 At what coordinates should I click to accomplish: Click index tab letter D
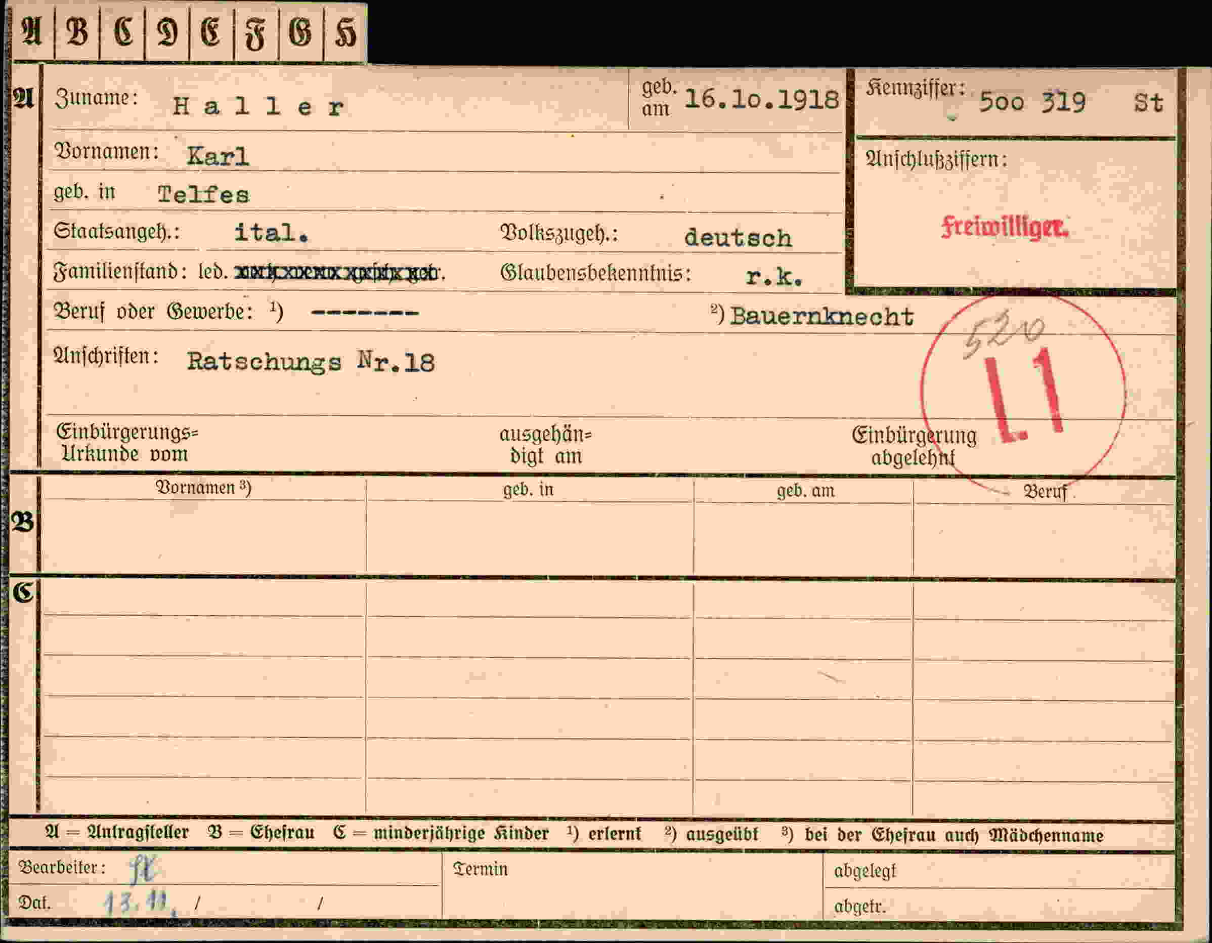[166, 31]
